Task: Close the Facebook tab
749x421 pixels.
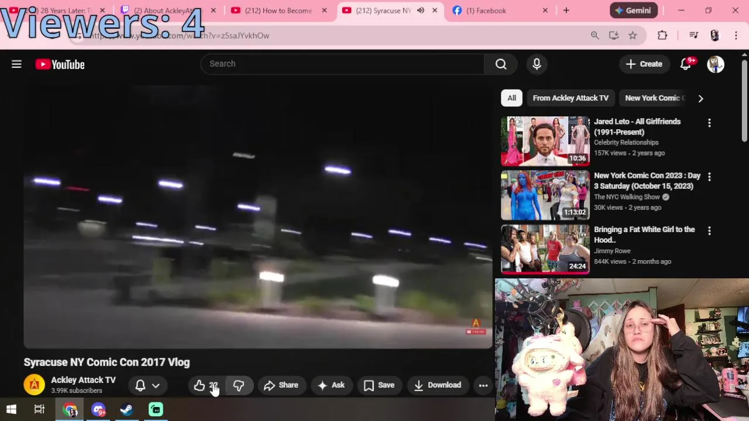Action: point(545,11)
